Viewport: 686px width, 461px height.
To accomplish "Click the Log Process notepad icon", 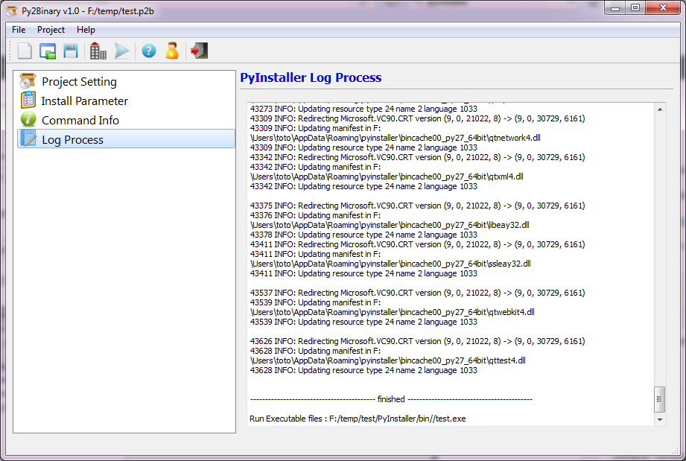I will (28, 139).
